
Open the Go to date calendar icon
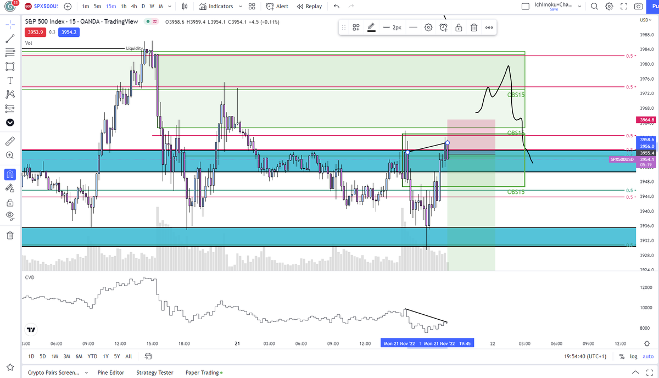[x=148, y=357]
